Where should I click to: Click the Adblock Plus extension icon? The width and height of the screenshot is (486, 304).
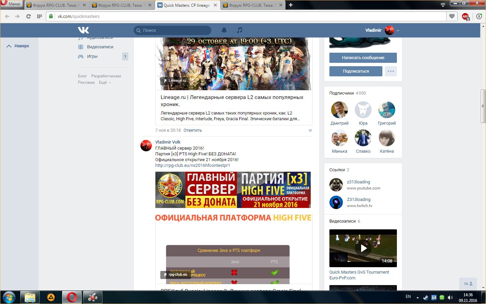tap(465, 16)
